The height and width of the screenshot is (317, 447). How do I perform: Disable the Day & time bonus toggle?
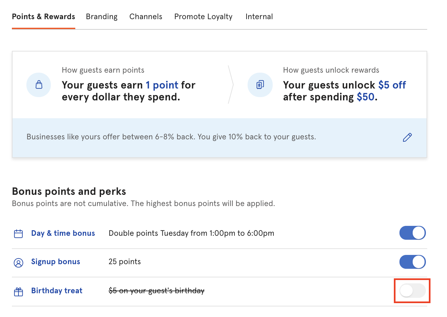click(x=412, y=233)
